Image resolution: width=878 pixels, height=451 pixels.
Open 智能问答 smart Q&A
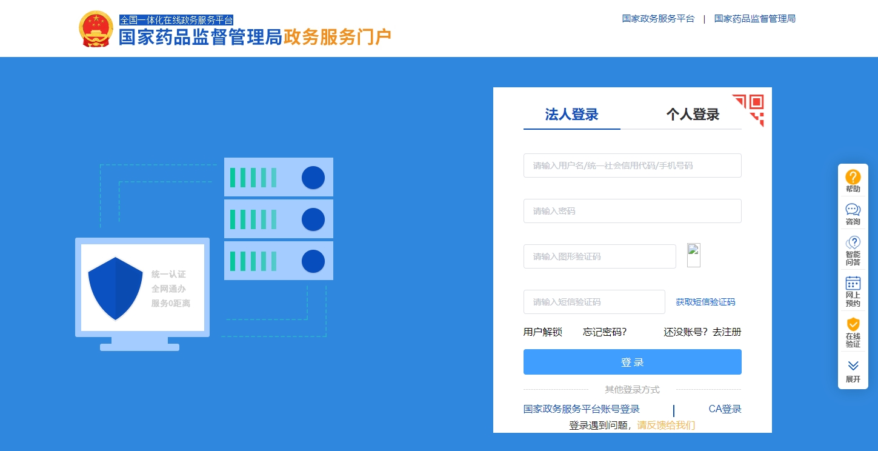click(x=853, y=250)
